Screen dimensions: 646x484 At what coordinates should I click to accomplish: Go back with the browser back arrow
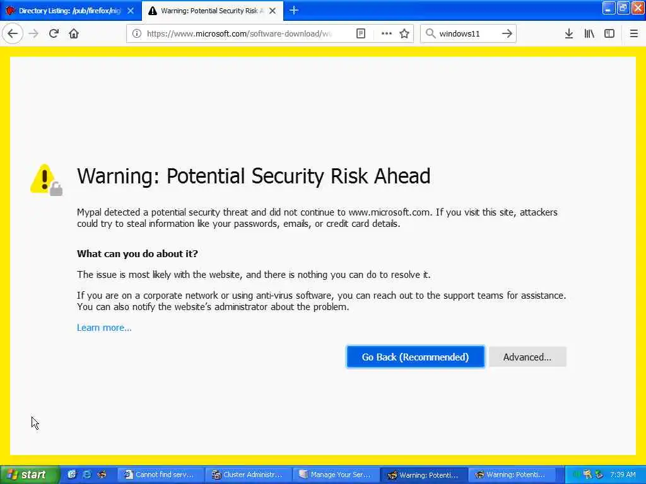click(x=13, y=34)
